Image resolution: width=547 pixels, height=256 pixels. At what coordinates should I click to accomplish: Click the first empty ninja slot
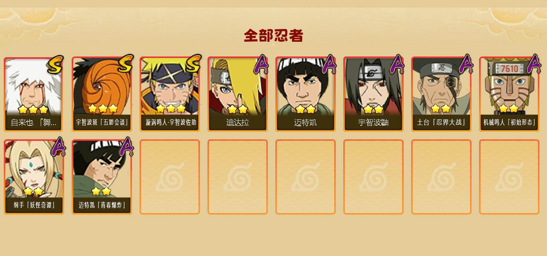pos(170,177)
